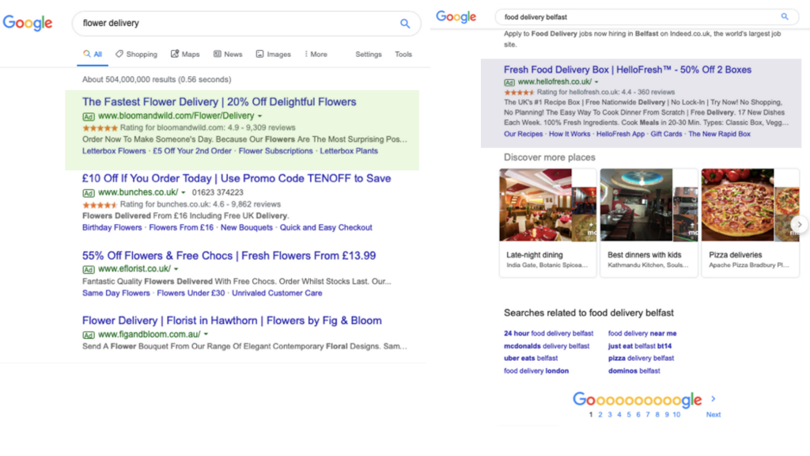Click the News icon in the results toolbar
The height and width of the screenshot is (456, 810).
pyautogui.click(x=217, y=53)
